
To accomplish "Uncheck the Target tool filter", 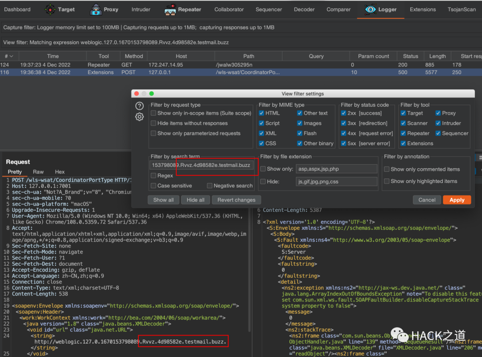I will click(x=403, y=113).
